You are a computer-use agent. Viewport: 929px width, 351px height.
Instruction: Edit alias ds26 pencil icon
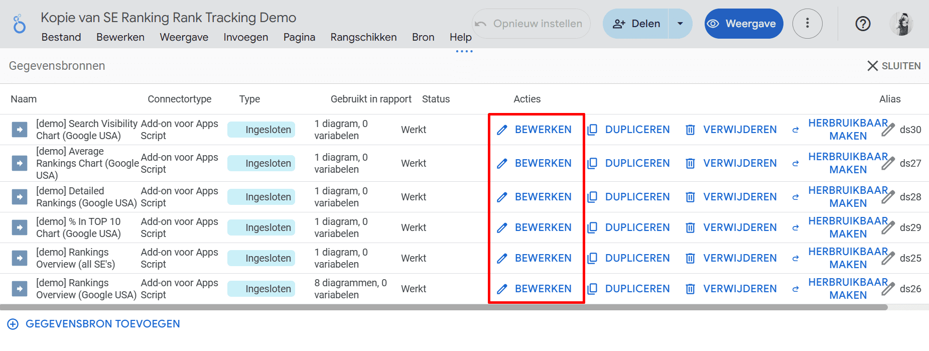tap(888, 289)
